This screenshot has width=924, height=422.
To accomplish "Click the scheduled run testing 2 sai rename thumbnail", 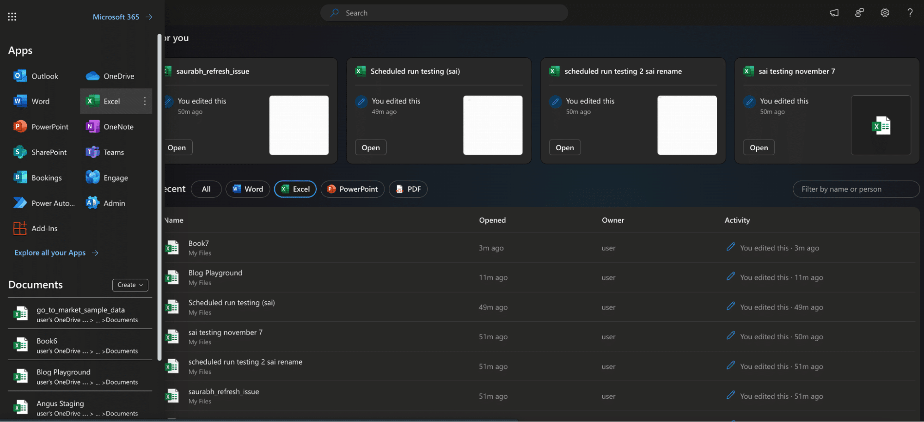I will [x=687, y=125].
